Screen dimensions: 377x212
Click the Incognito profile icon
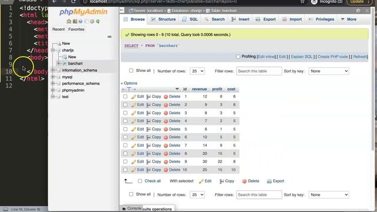[314, 2]
